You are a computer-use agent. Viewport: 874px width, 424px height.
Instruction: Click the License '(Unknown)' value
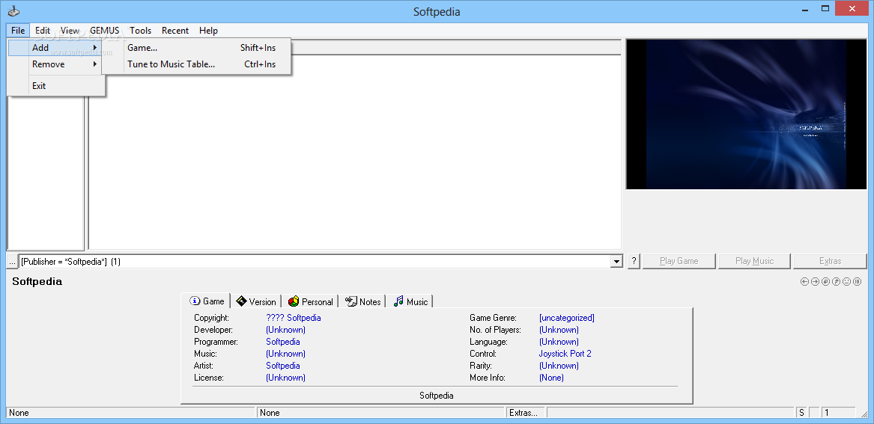pyautogui.click(x=285, y=378)
